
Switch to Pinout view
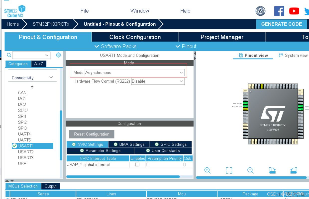[253, 55]
